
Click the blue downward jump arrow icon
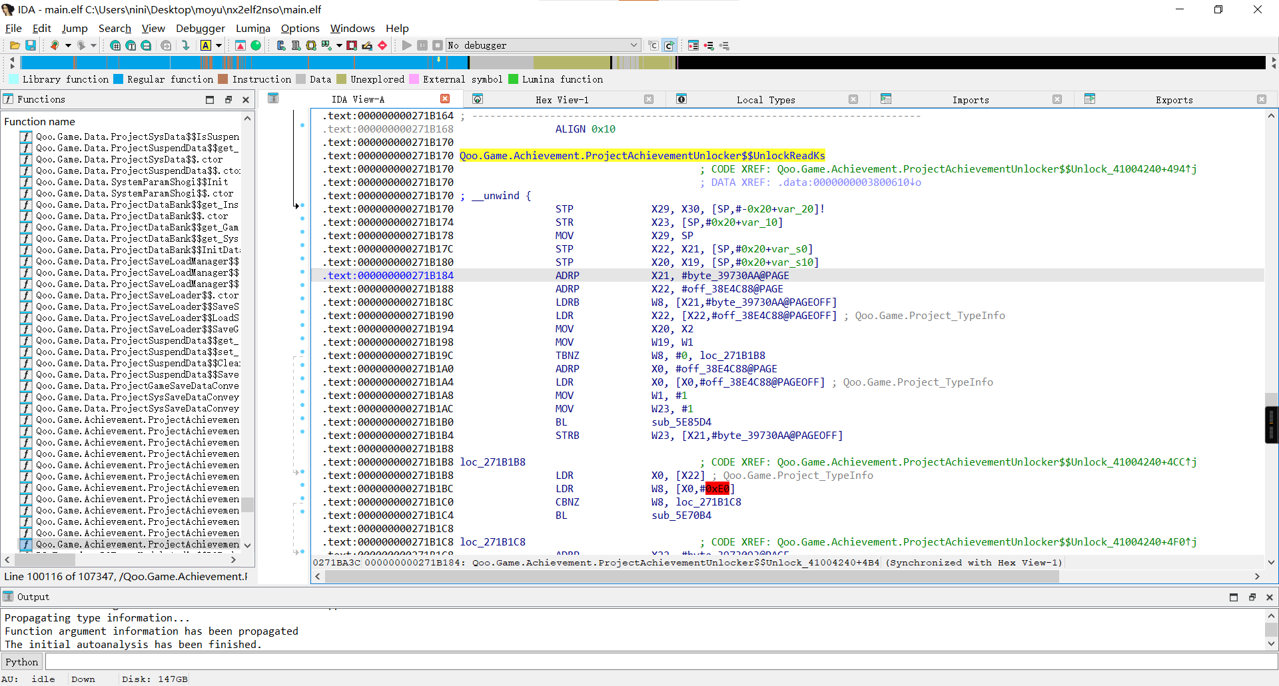(x=186, y=45)
